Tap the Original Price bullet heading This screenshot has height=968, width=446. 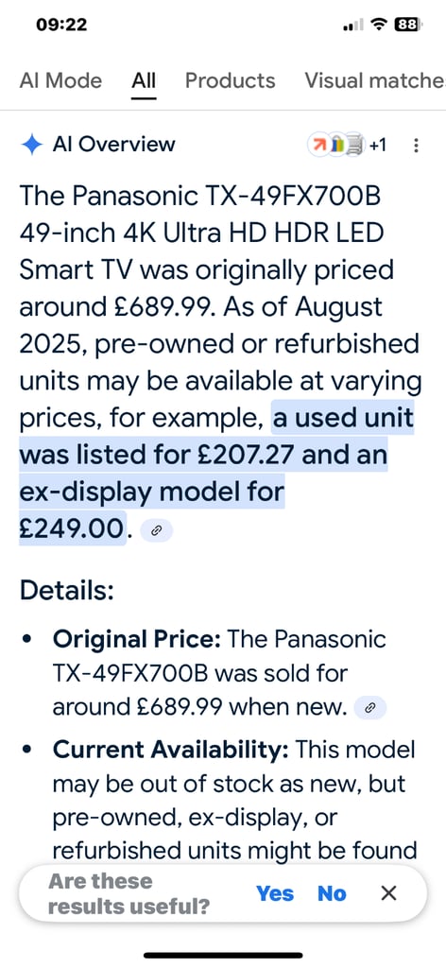click(137, 639)
